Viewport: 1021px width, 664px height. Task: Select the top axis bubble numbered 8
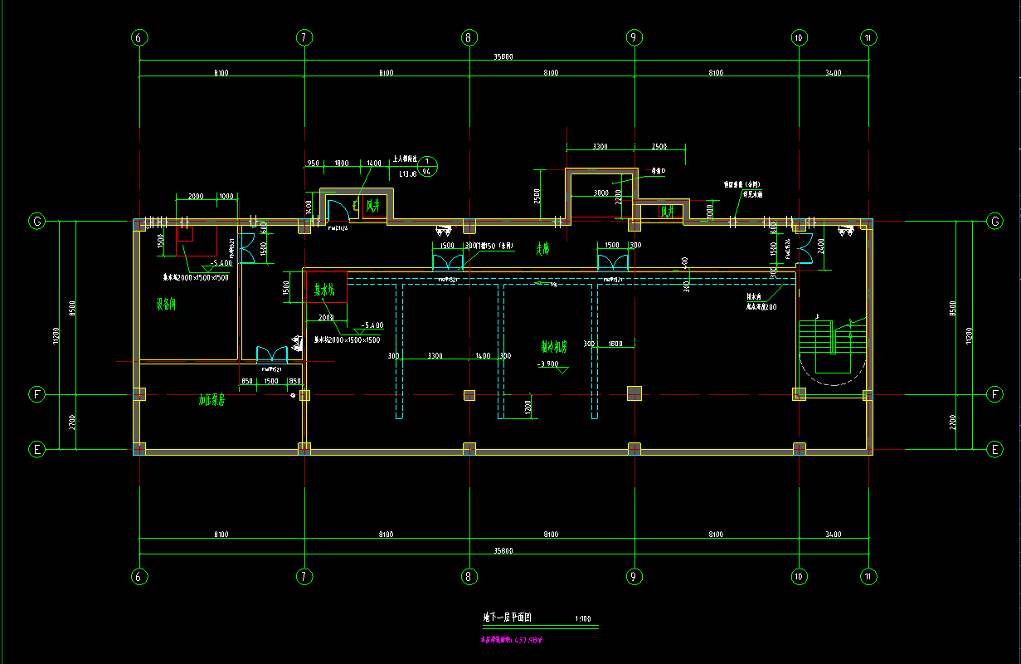469,37
